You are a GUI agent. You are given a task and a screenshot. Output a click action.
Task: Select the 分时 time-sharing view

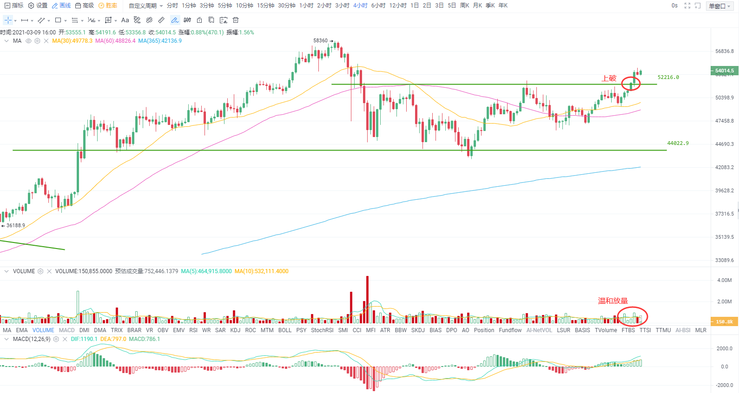(x=172, y=6)
